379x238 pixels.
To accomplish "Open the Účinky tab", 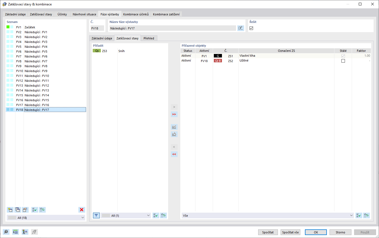I will pos(62,14).
